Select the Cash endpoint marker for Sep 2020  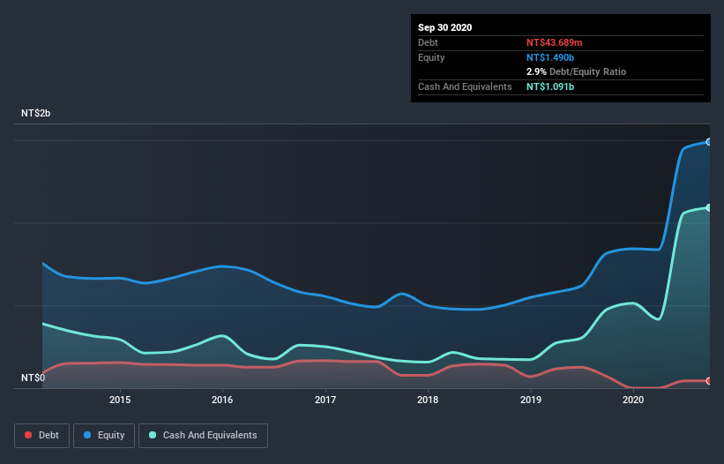point(709,208)
